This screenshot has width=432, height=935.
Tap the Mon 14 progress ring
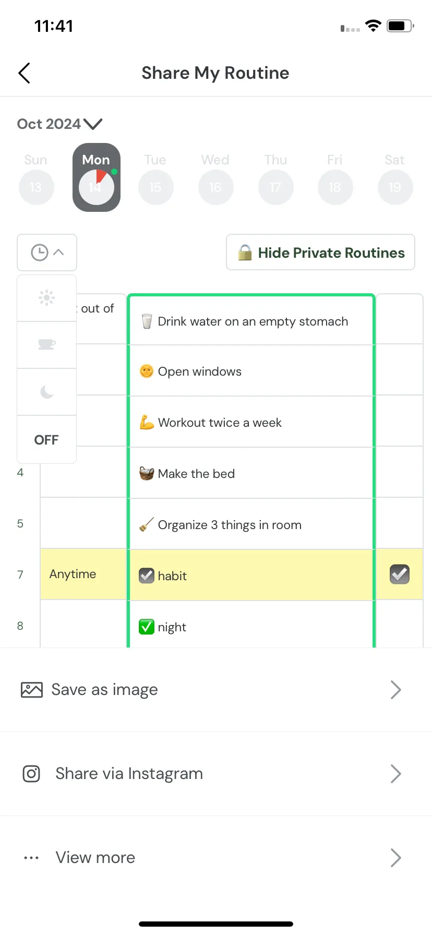coord(96,187)
